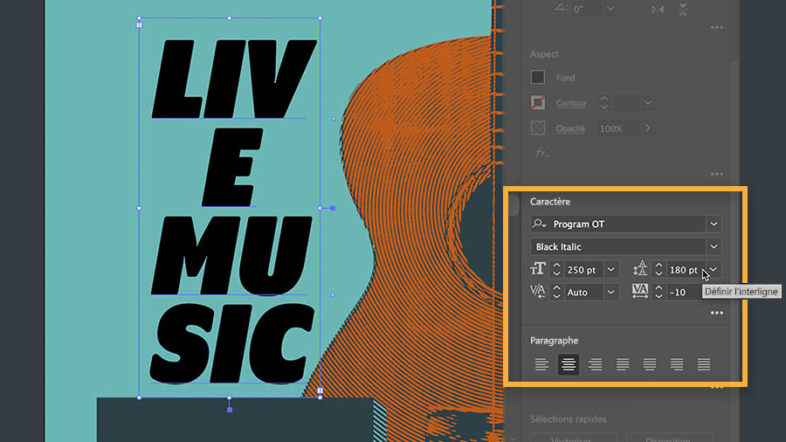Click the font size stepper arrows
Viewport: 786px width, 442px height.
pyautogui.click(x=556, y=270)
